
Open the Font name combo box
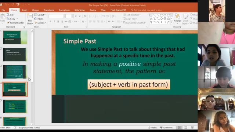coord(57,16)
